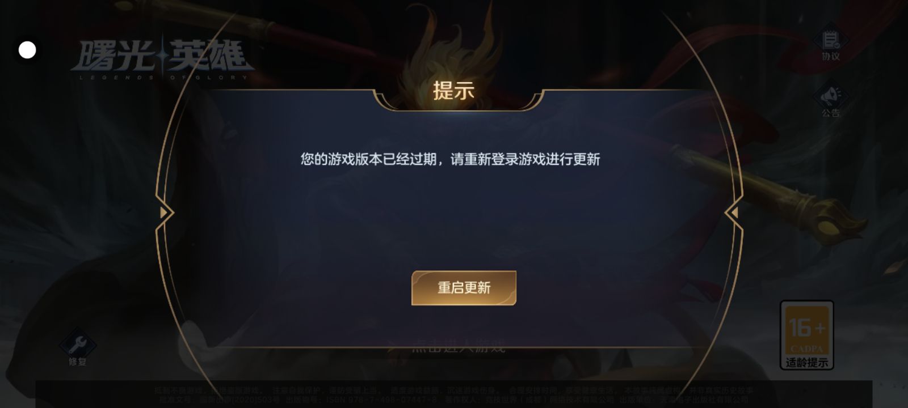Viewport: 908px width, 408px height.
Task: Click the 修复 text label
Action: pos(77,362)
